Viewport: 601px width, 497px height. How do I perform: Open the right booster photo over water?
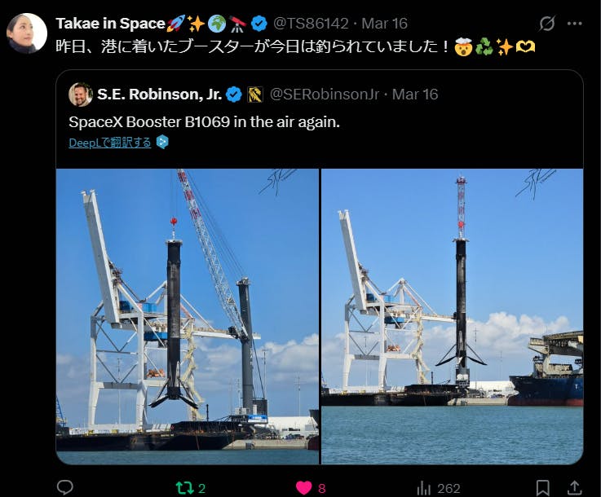point(453,316)
